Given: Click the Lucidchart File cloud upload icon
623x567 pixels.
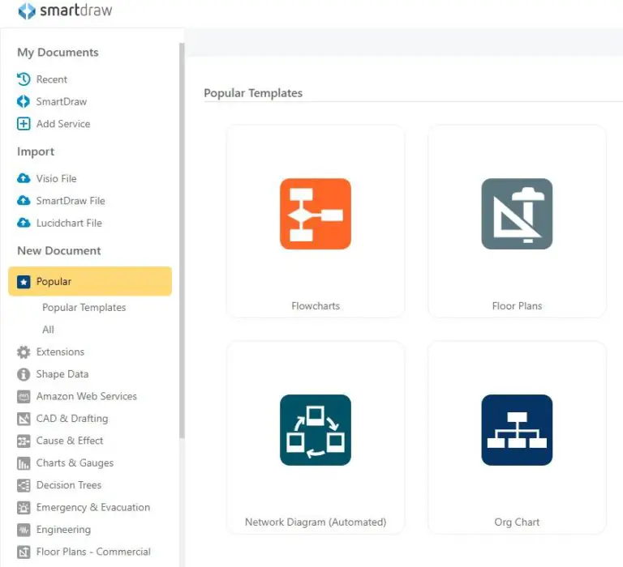Looking at the screenshot, I should tap(24, 223).
